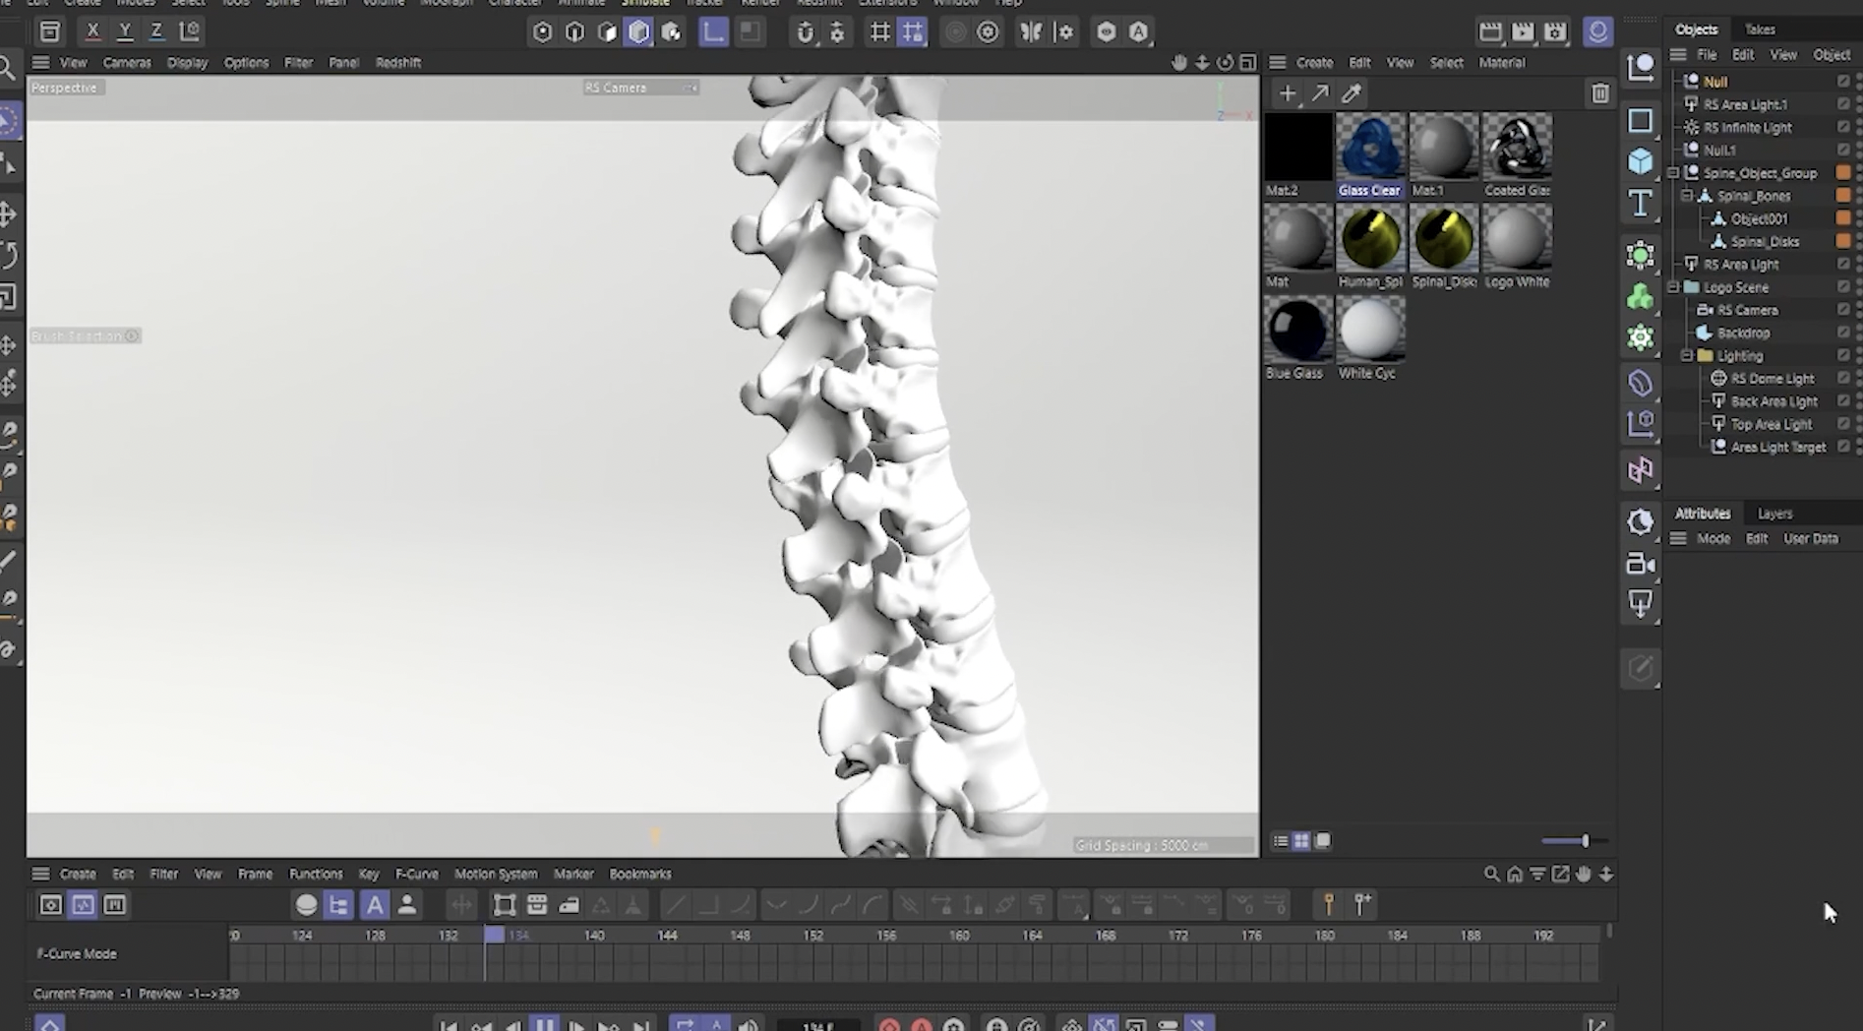Select the Rectangle spline icon
1863x1031 pixels.
point(1640,120)
